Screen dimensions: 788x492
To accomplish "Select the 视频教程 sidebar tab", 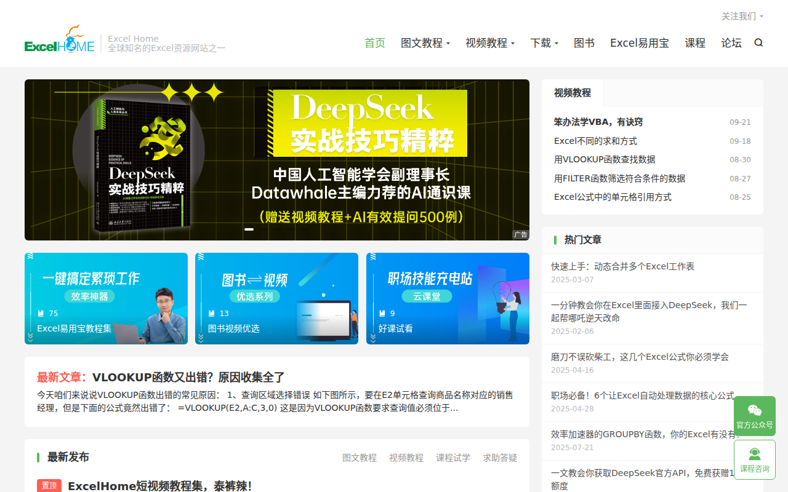I will tap(573, 93).
